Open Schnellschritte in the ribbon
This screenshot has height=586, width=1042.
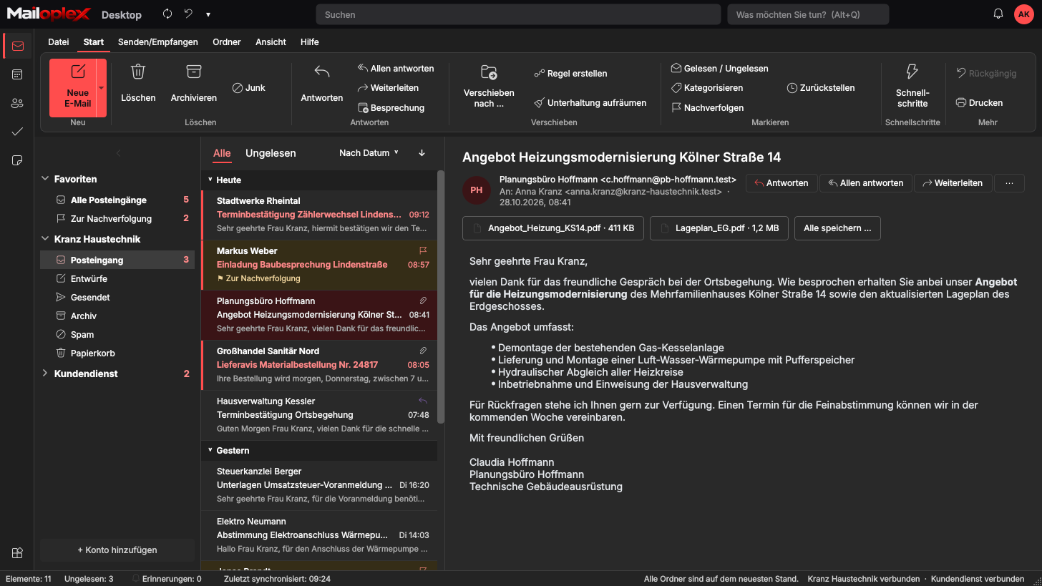[912, 87]
